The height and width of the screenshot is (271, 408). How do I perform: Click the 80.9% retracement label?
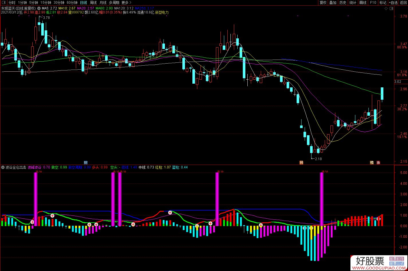point(402,47)
